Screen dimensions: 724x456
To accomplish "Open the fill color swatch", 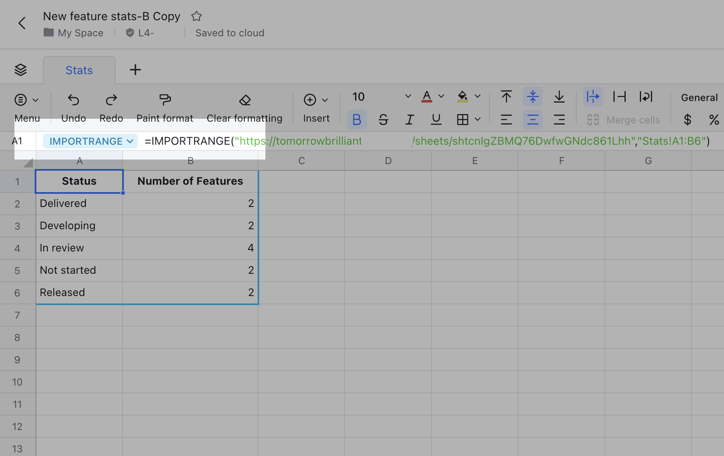I will (463, 96).
